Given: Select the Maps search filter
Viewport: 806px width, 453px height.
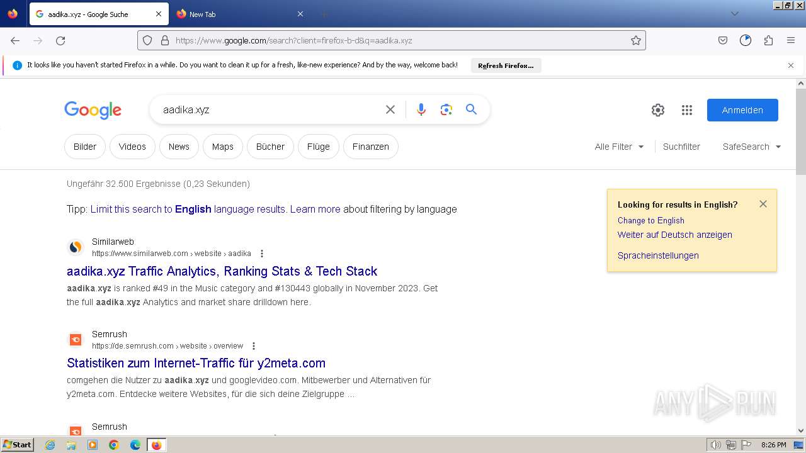Looking at the screenshot, I should [223, 147].
